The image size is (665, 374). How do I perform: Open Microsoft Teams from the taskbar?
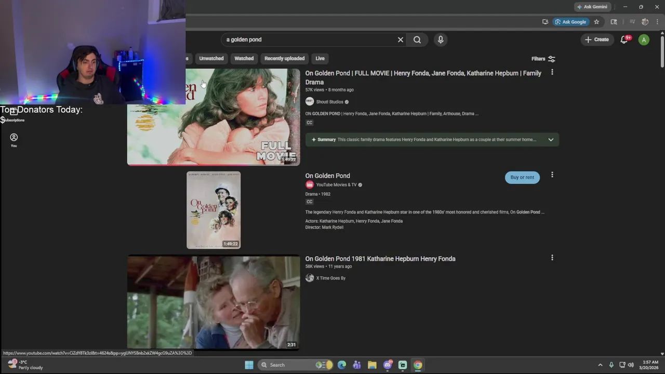pyautogui.click(x=357, y=365)
